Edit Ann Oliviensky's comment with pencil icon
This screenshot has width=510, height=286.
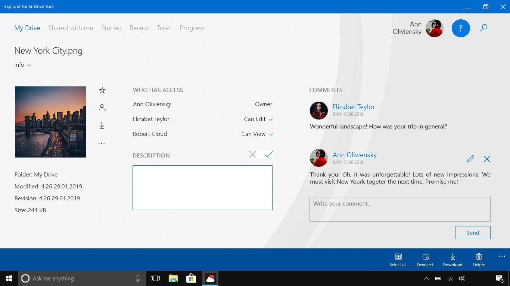click(x=470, y=159)
